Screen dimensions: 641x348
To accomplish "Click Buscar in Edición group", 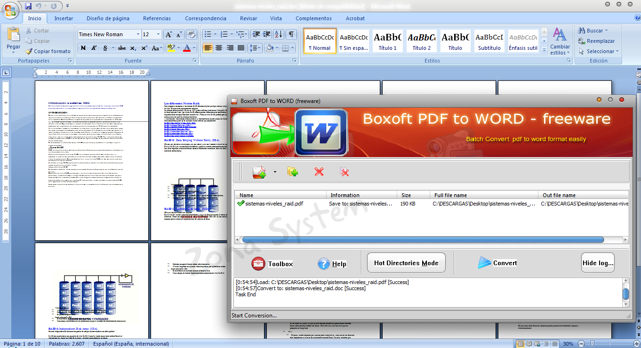I will point(593,31).
